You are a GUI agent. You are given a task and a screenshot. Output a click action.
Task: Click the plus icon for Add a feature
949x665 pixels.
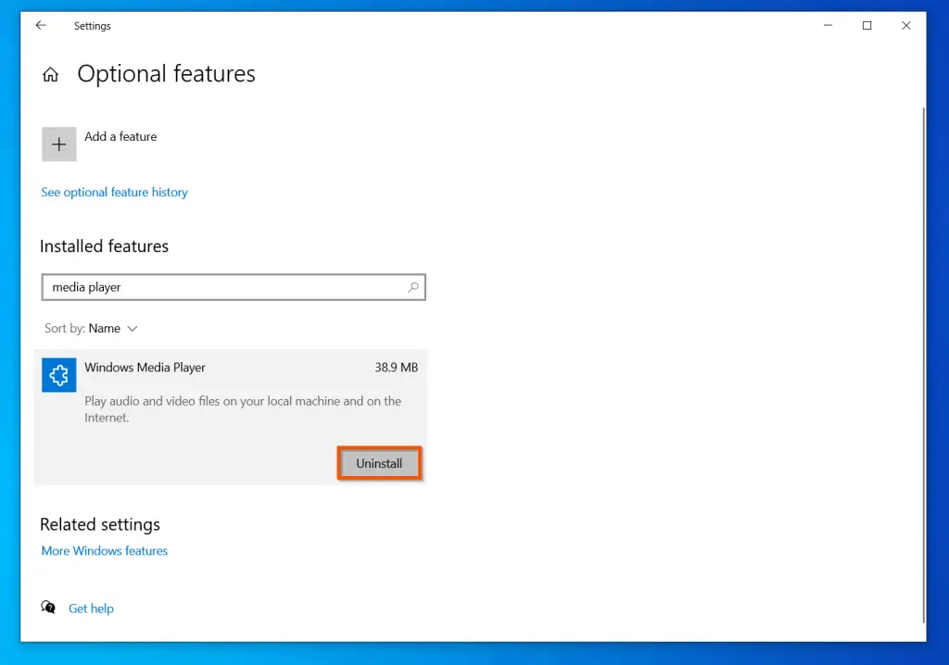(58, 144)
